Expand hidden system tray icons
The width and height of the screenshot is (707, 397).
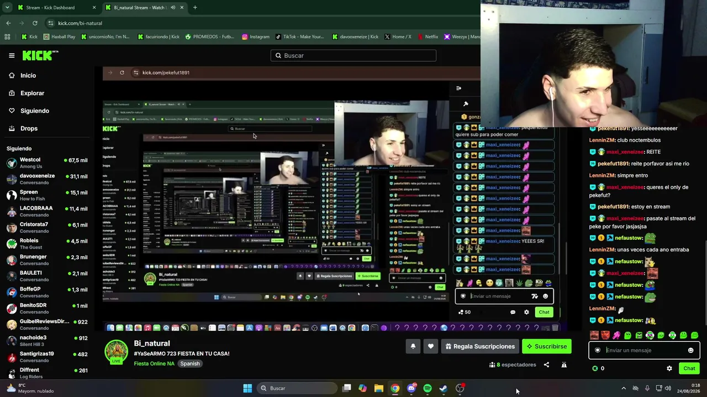point(624,388)
